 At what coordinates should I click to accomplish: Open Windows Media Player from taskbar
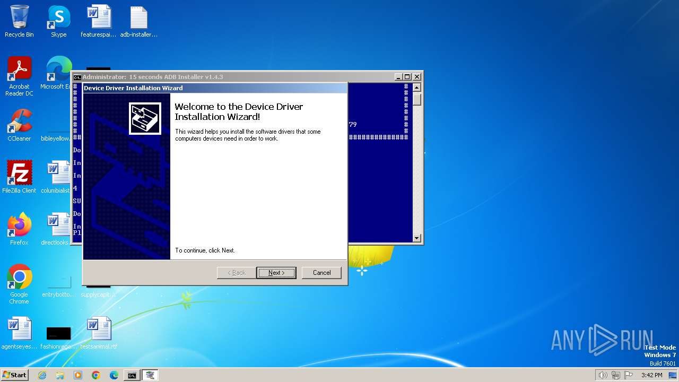coord(78,375)
